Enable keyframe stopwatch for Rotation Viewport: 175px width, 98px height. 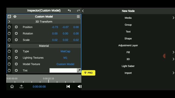point(9,33)
